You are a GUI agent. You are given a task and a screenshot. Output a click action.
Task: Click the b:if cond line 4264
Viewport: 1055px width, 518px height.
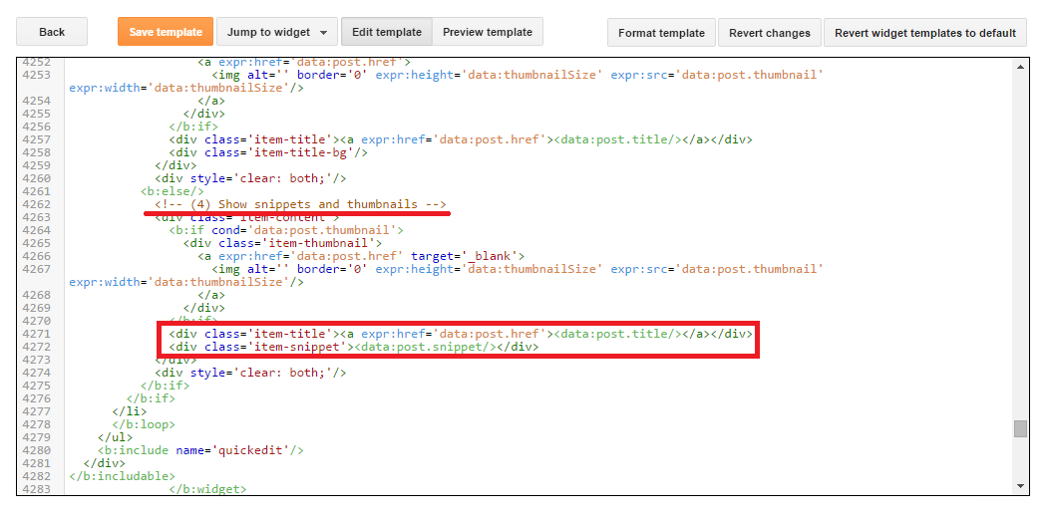click(x=286, y=230)
